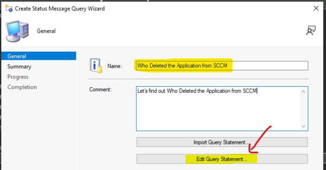326x170 pixels.
Task: Click Import Query Statement button
Action: 222,142
